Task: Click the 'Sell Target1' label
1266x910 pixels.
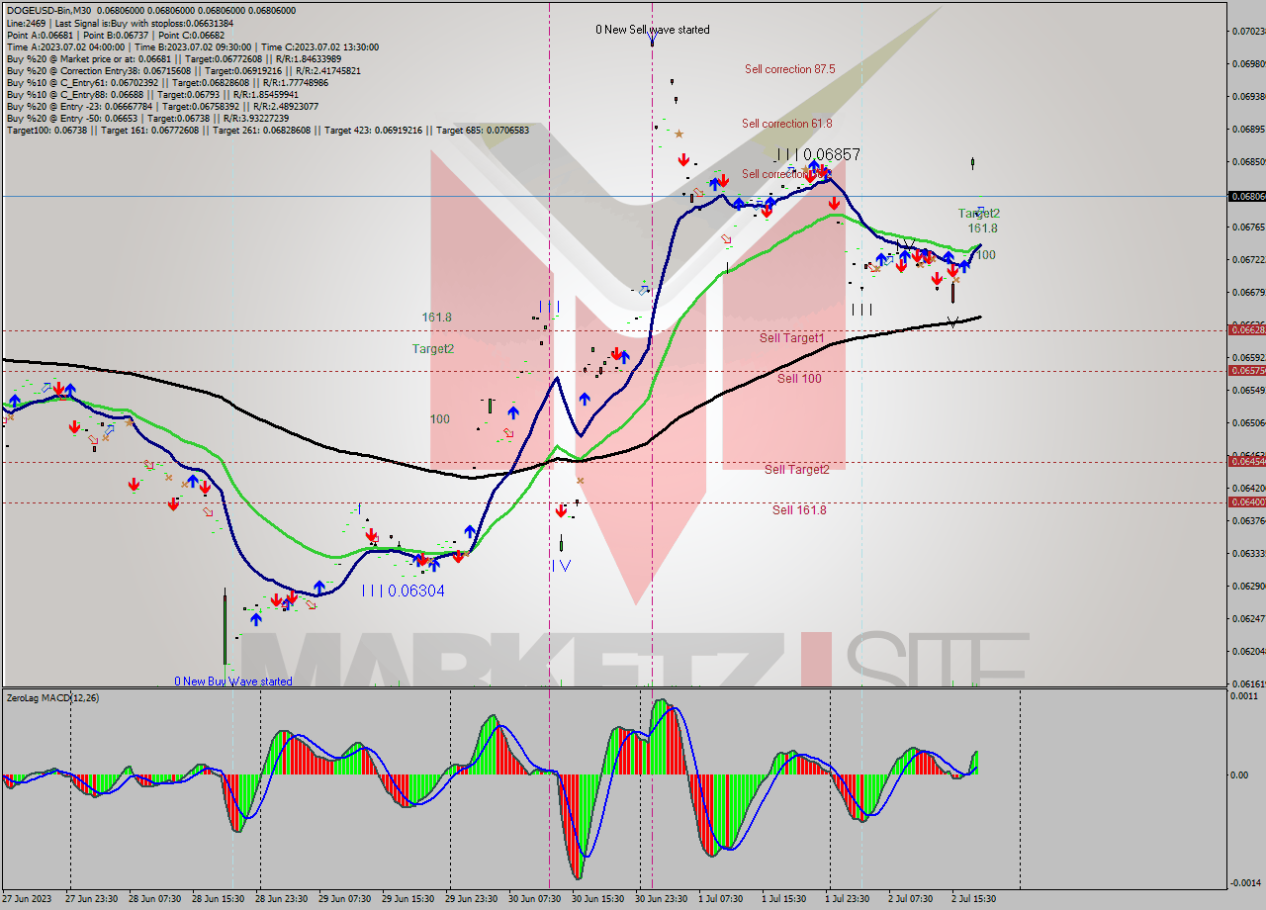Action: point(791,338)
